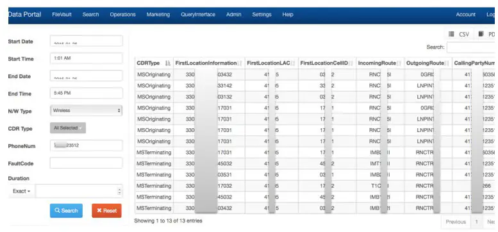Click the Previous pagination button
Image resolution: width=498 pixels, height=232 pixels.
[x=456, y=222]
